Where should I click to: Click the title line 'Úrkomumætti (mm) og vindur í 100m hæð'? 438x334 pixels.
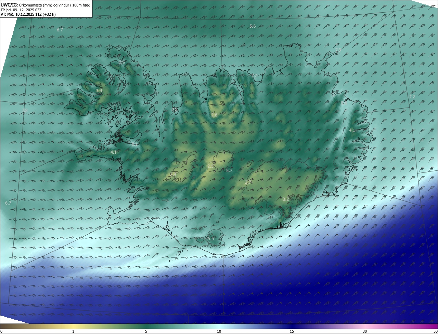[54, 5]
